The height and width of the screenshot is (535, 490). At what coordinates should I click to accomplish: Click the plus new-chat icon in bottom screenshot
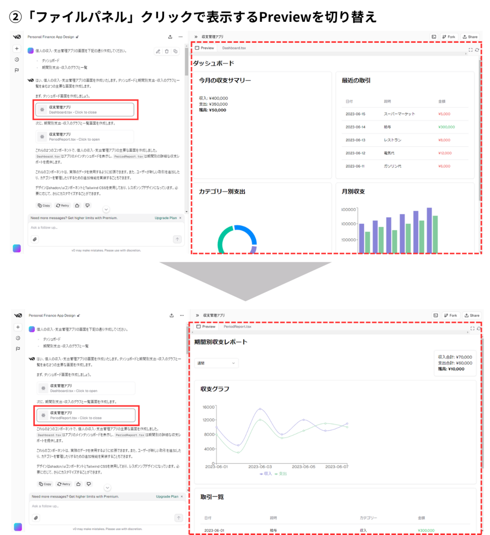click(x=18, y=327)
